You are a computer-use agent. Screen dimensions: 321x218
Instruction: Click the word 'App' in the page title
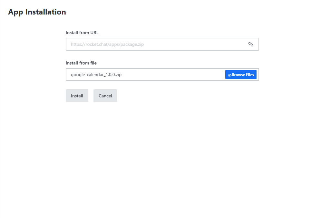coord(15,12)
